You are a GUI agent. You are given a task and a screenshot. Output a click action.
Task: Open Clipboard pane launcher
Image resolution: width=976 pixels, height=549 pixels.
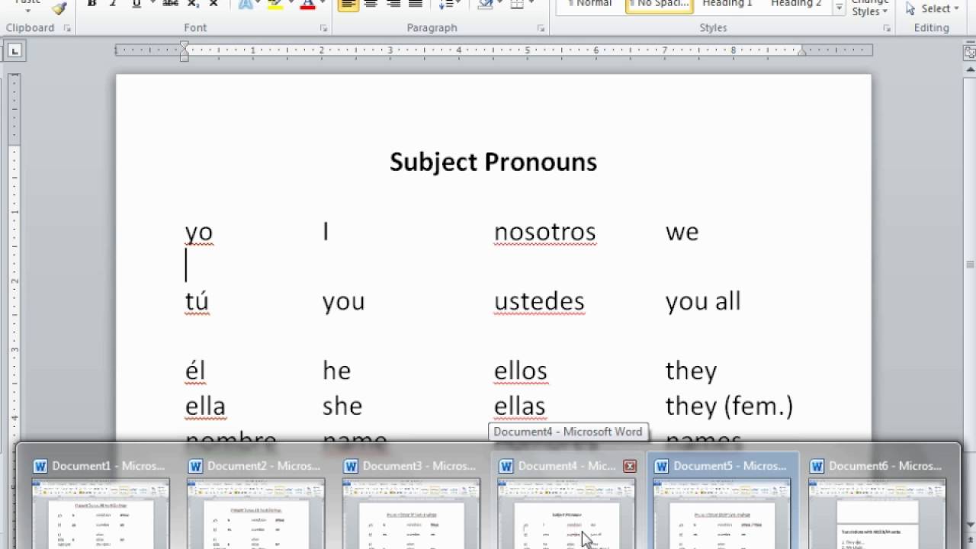point(67,28)
